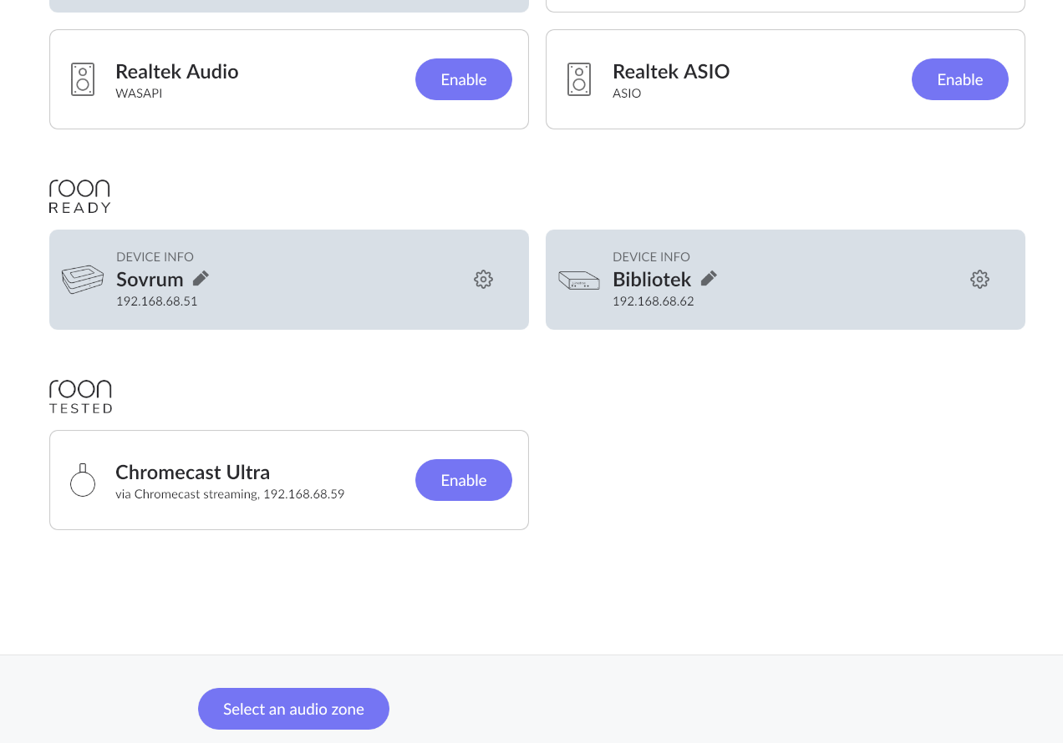Click the Realtek ASIO title
Screen dimensions: 1063x743
[x=671, y=72]
